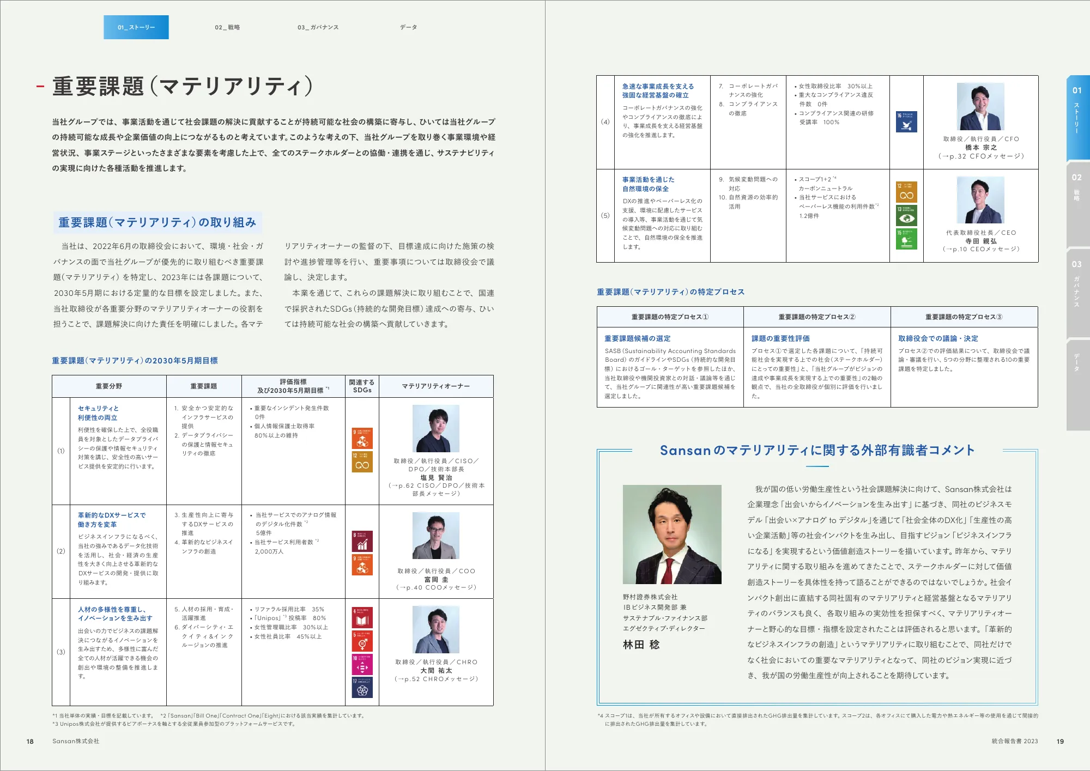1090x771 pixels.
Task: Click the SDG 16 icon in the governance row (4)
Action: [906, 122]
